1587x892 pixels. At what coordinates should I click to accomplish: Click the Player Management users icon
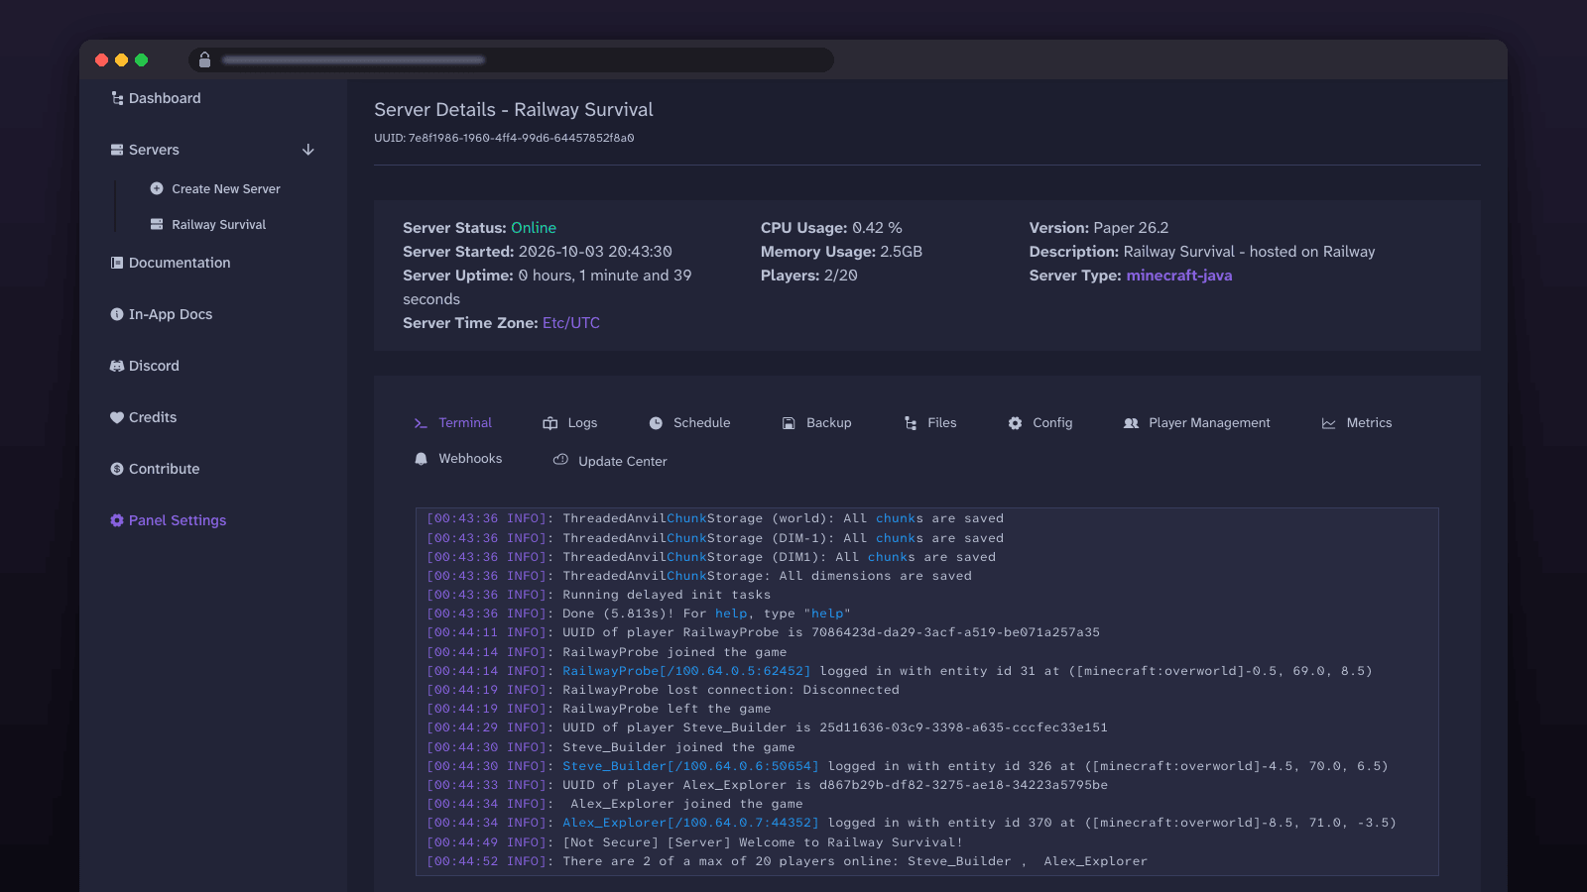1131,423
